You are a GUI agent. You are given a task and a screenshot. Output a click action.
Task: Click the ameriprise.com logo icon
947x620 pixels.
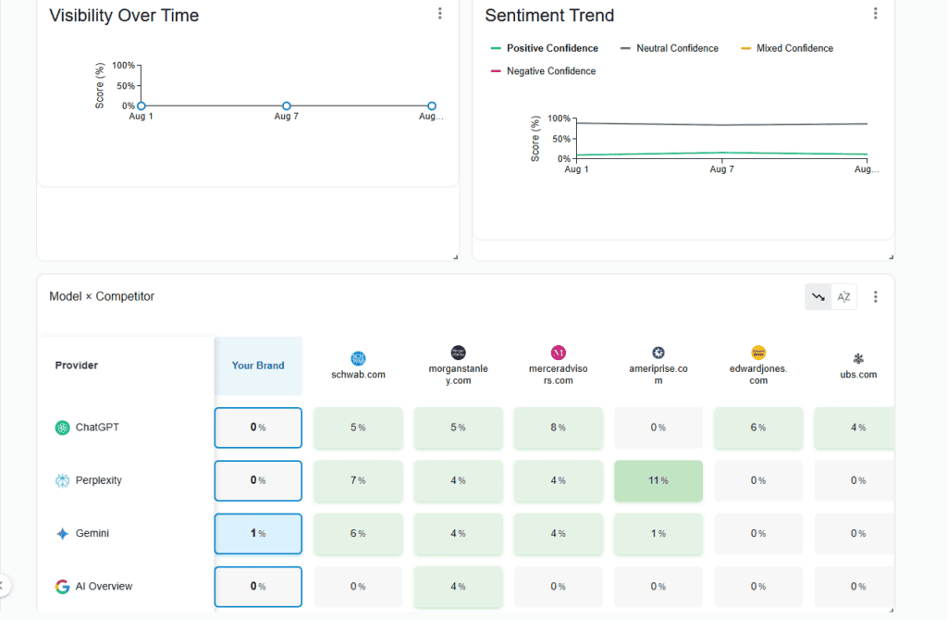coord(658,353)
